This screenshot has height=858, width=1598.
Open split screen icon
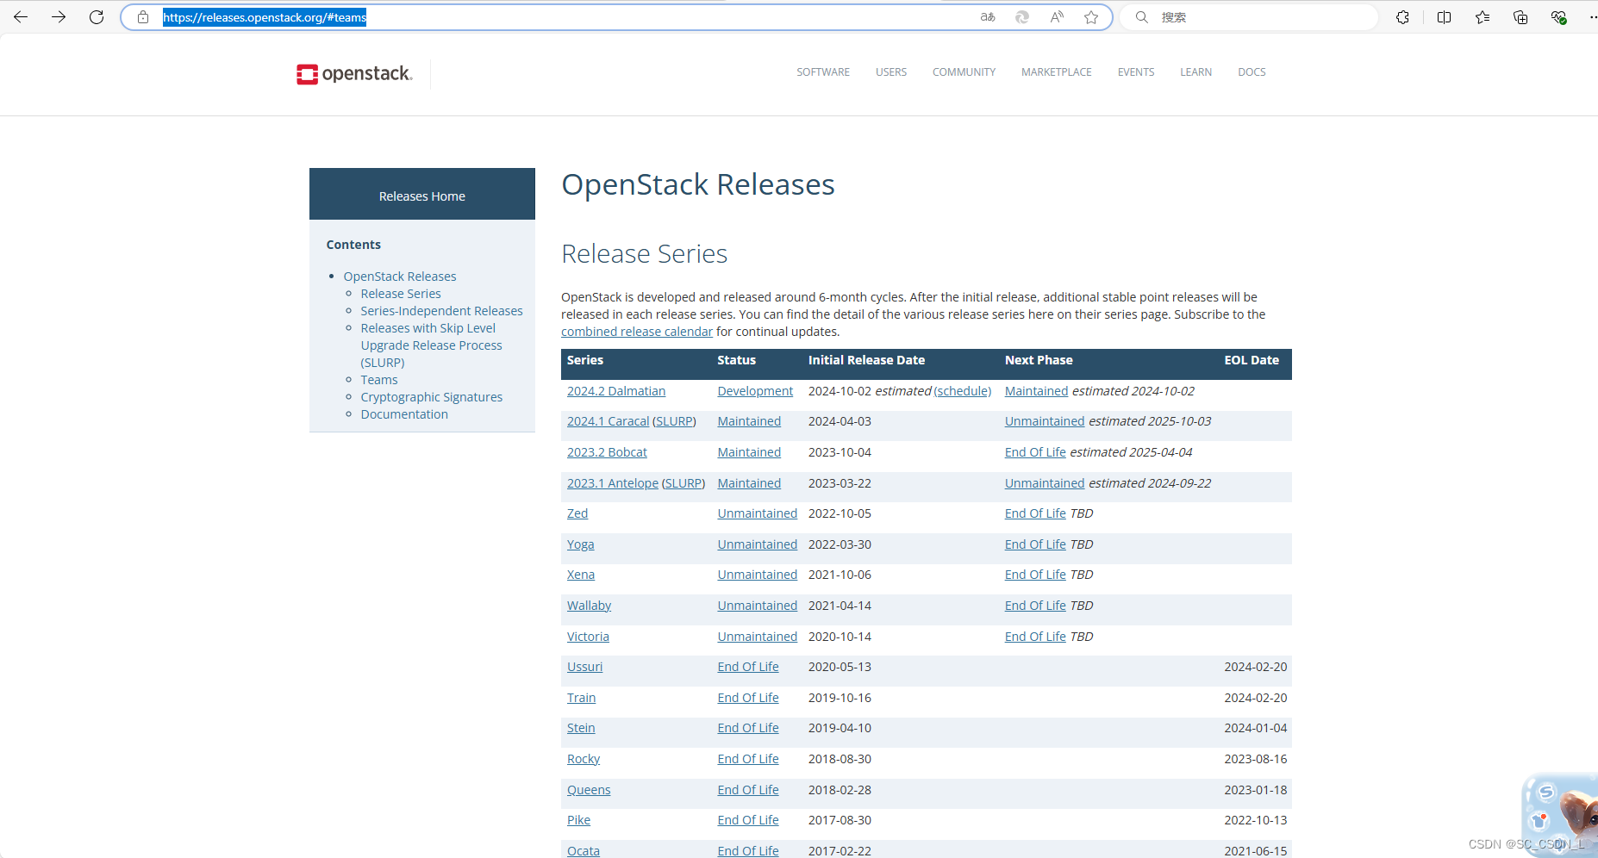[1445, 17]
